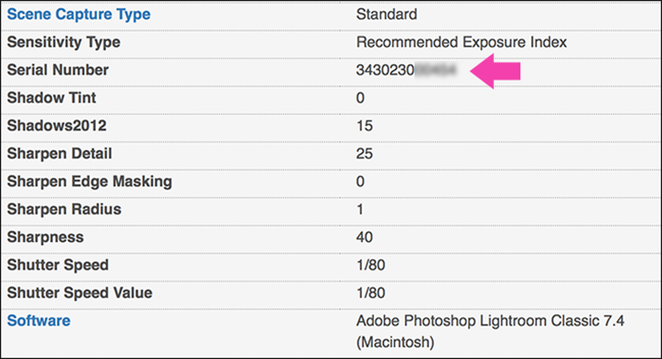Click the Sharpen Detail value 25

[364, 153]
